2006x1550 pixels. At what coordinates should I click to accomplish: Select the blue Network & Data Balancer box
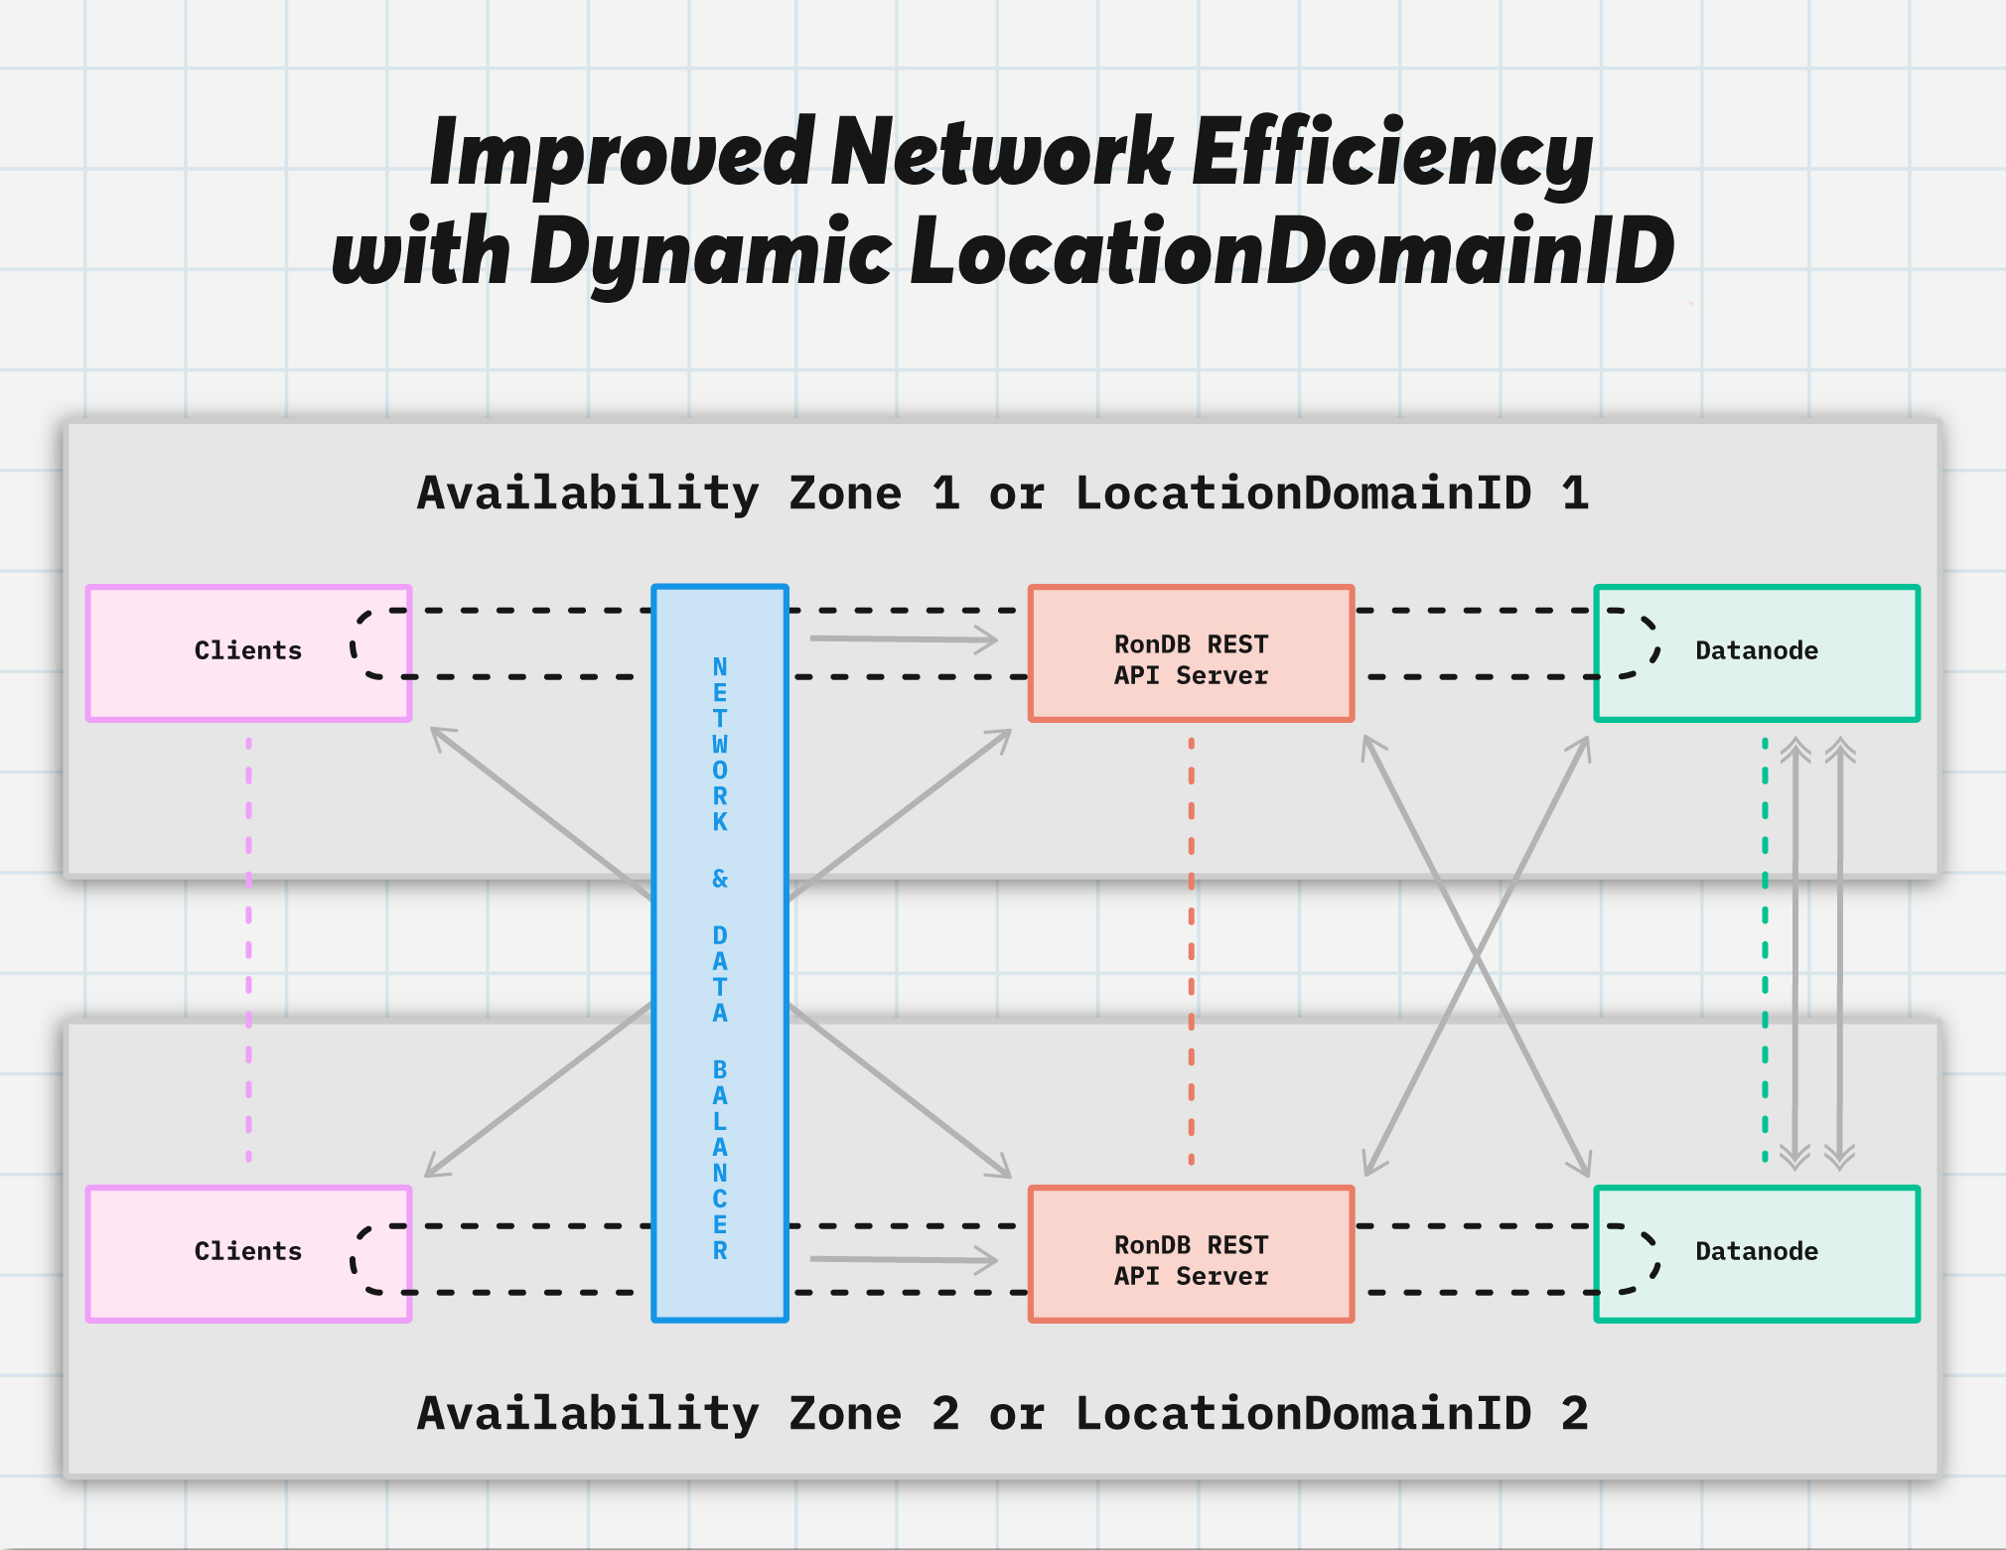720,953
